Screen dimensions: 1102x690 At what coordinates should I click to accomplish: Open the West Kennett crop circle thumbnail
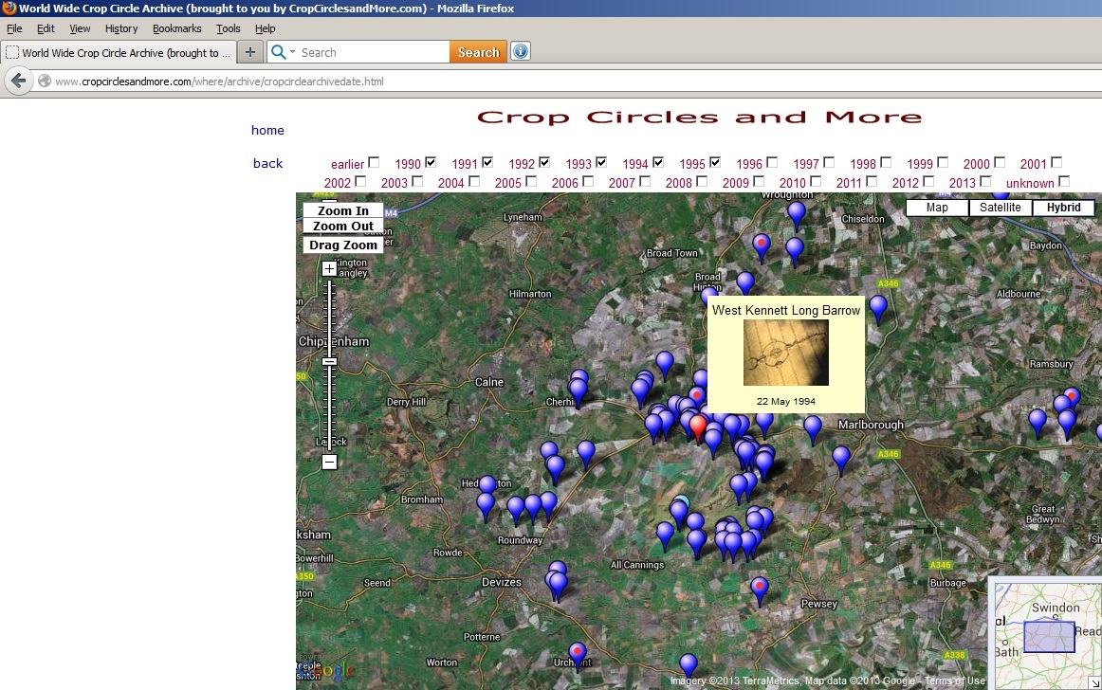click(785, 353)
